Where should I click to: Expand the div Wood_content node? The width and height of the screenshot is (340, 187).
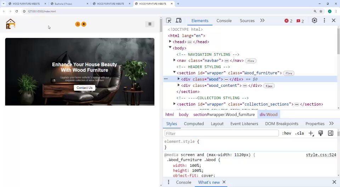pos(178,85)
